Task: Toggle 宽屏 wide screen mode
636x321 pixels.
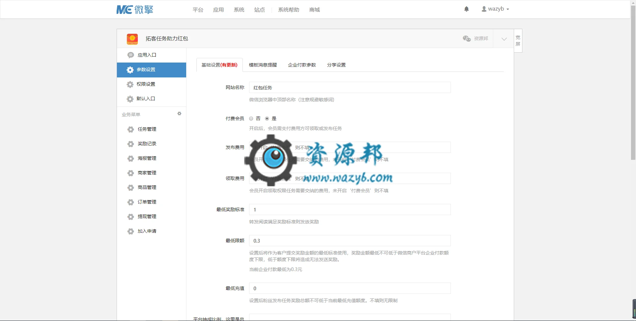Action: [518, 41]
